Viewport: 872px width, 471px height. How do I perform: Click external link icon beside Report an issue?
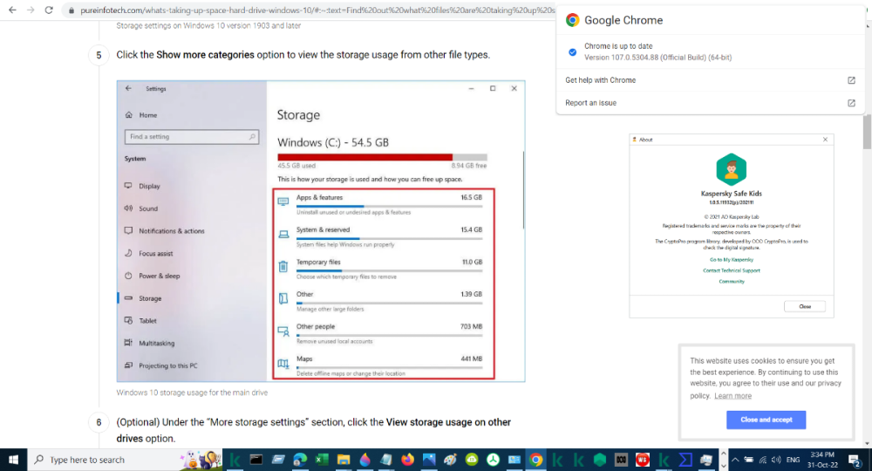tap(851, 103)
